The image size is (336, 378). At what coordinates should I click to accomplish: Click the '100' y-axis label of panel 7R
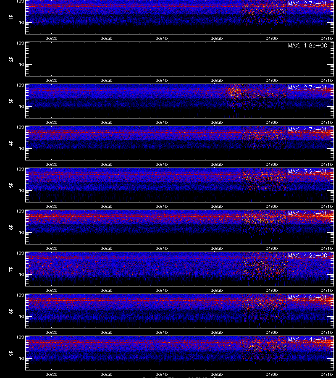click(x=20, y=253)
